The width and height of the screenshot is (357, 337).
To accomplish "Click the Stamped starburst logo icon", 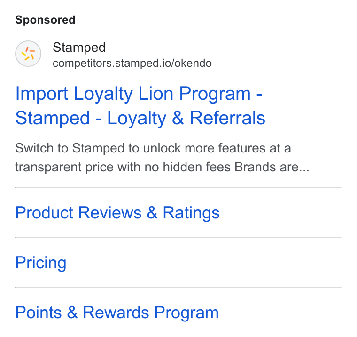I will [x=28, y=54].
